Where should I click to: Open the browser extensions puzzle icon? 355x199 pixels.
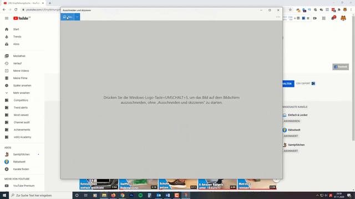coord(339,10)
